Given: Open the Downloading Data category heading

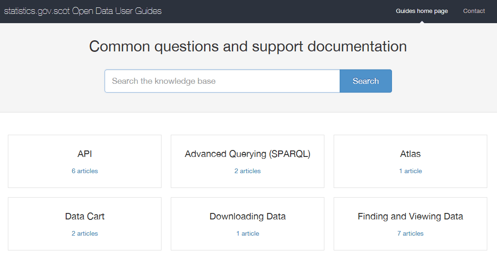Looking at the screenshot, I should [248, 217].
